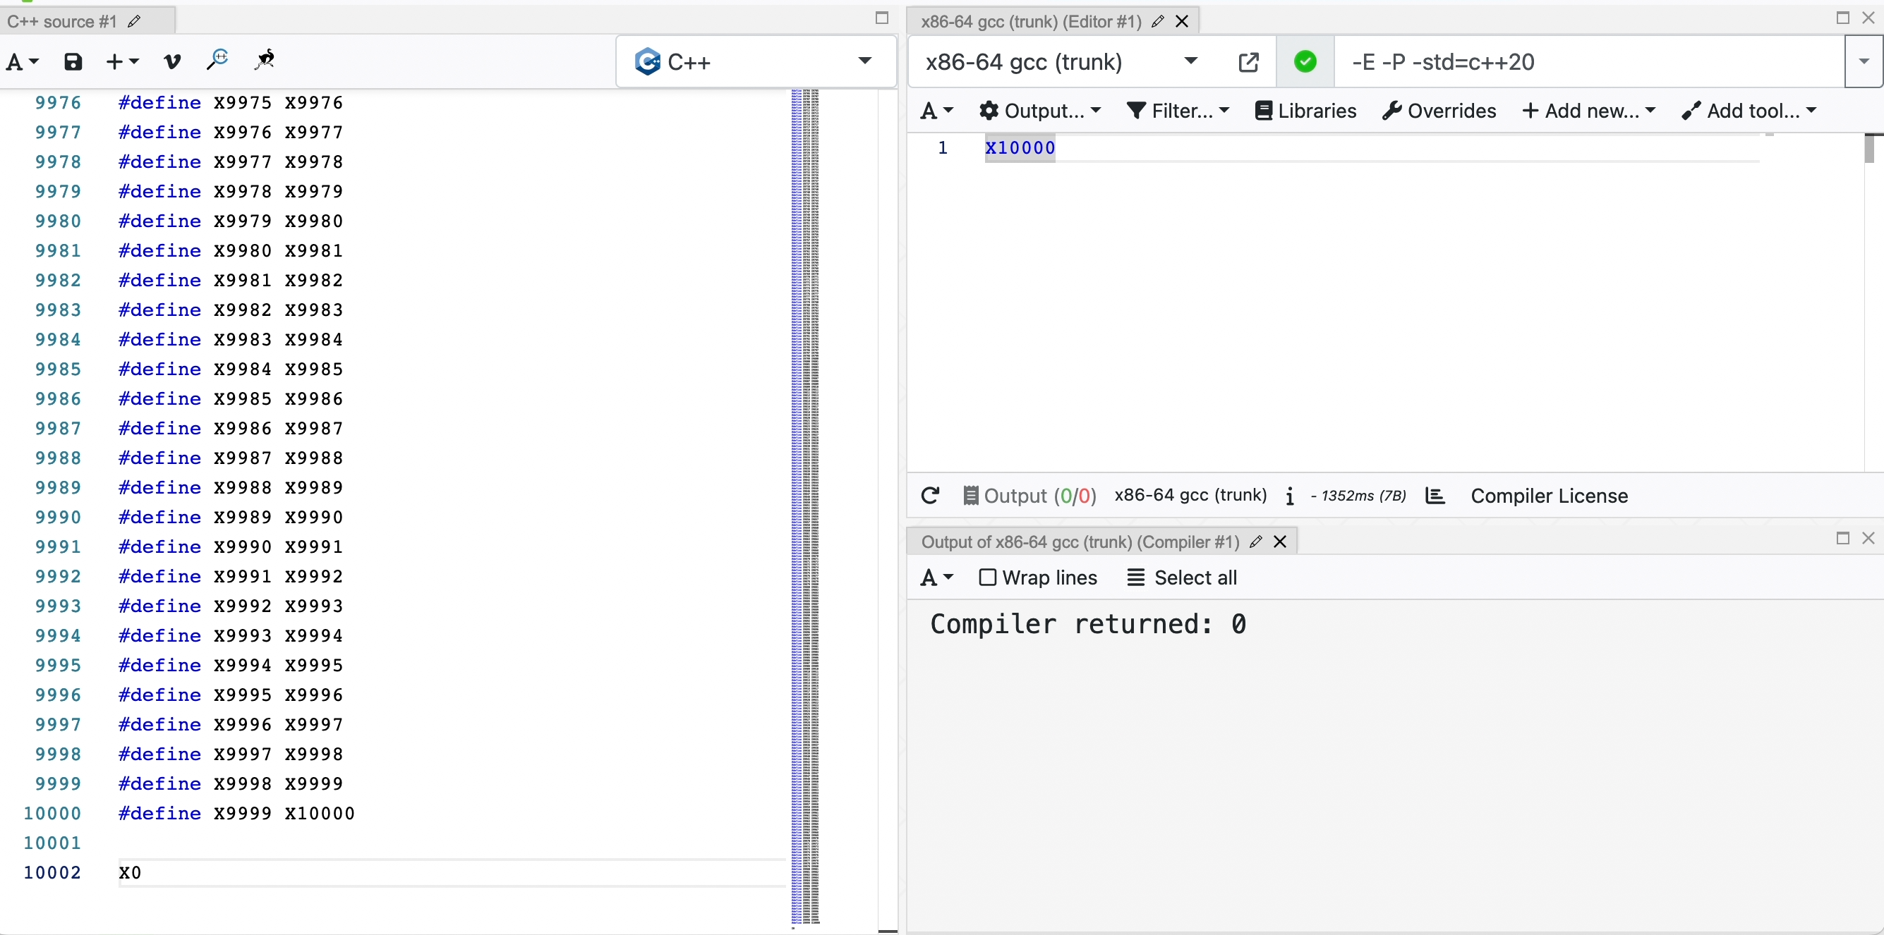This screenshot has height=935, width=1884.
Task: Open the Filter dropdown
Action: tap(1178, 111)
